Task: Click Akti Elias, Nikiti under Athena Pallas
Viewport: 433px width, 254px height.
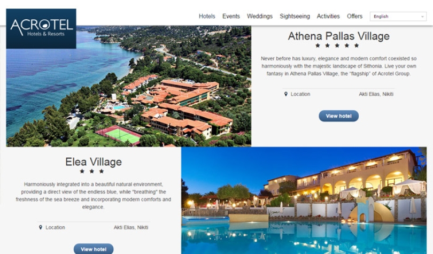Action: coord(376,94)
